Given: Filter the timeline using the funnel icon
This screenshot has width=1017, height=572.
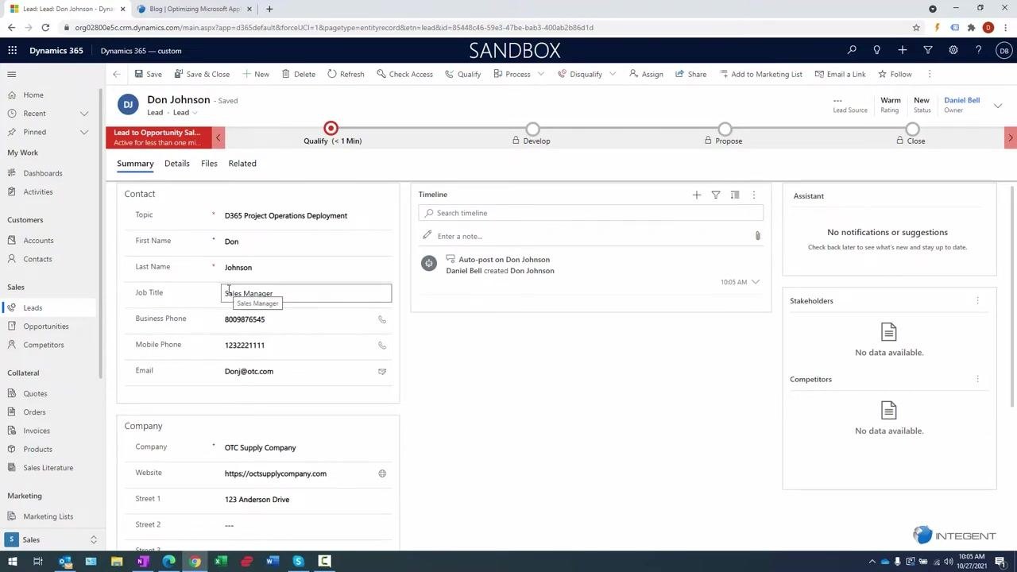Looking at the screenshot, I should 716,195.
